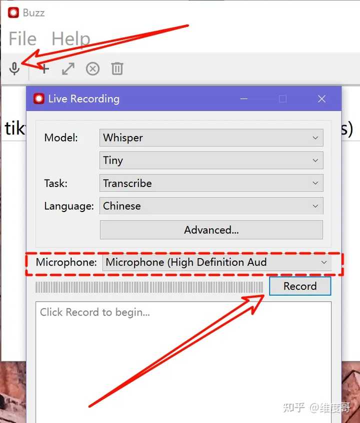Click the audio level meter bar
This screenshot has width=360, height=423.
point(149,287)
